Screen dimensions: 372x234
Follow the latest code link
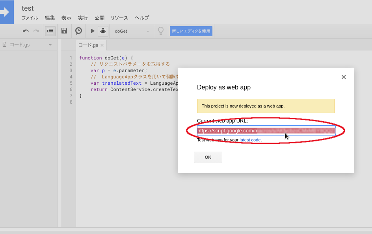(x=250, y=139)
